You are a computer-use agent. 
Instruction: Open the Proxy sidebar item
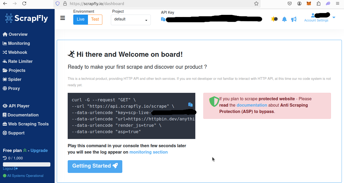pyautogui.click(x=11, y=88)
